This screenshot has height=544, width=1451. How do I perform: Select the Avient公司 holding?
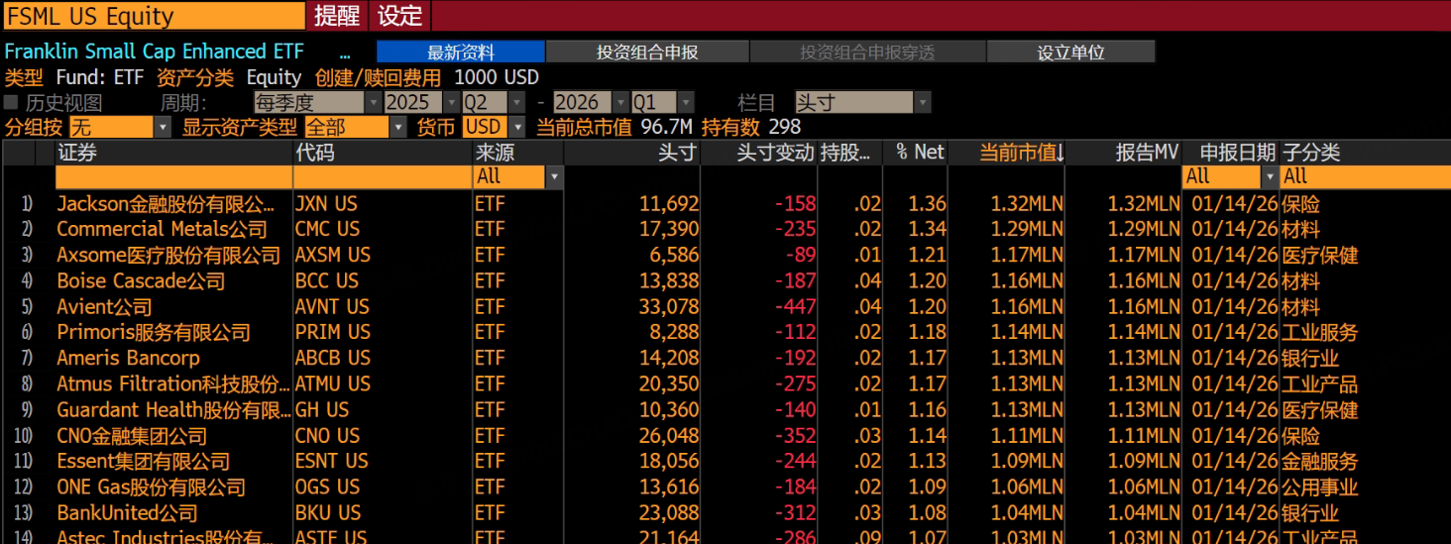(105, 307)
